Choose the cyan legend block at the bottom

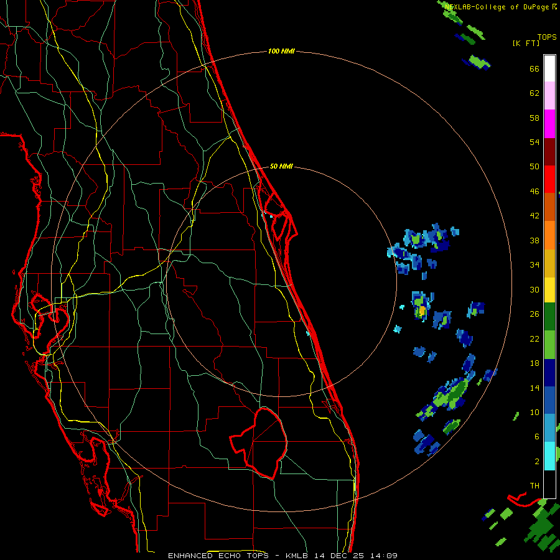[549, 456]
